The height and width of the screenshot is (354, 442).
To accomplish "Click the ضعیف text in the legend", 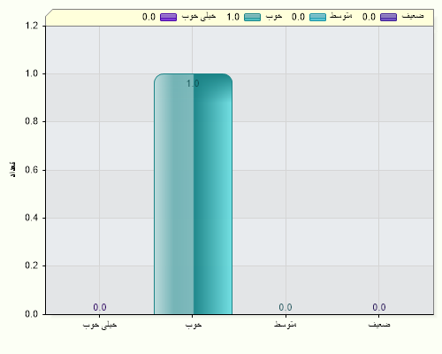I will coord(413,16).
